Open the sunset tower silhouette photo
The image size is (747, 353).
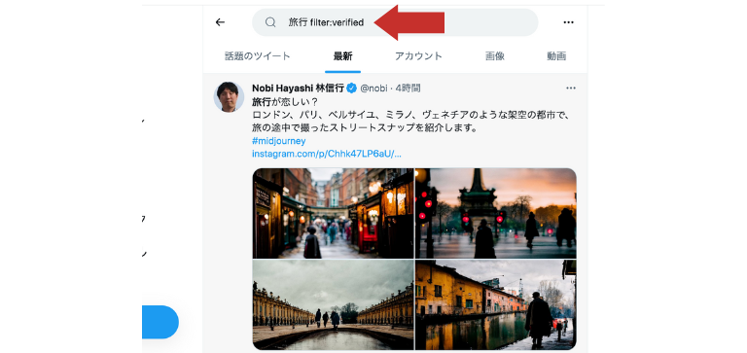click(496, 213)
